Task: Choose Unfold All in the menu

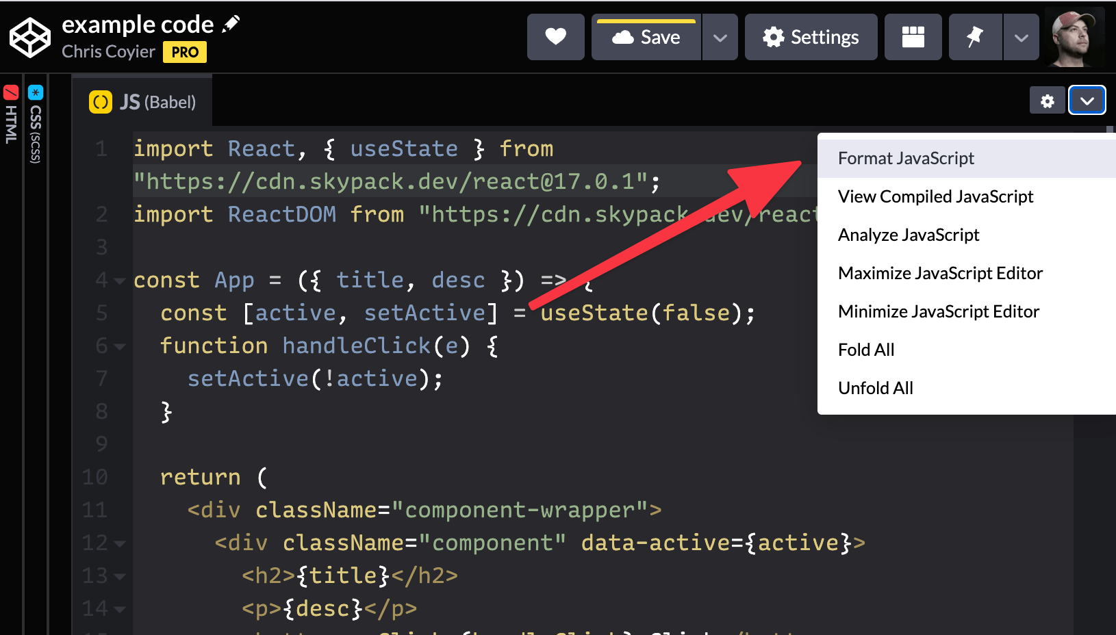Action: 876,388
